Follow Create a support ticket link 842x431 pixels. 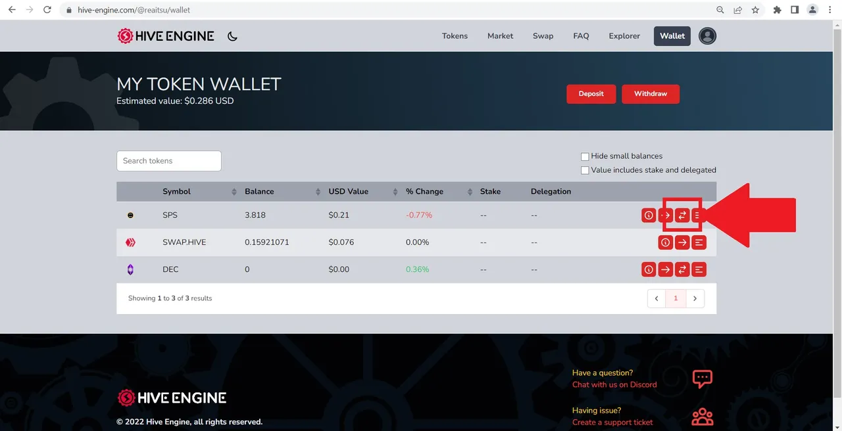(x=612, y=422)
